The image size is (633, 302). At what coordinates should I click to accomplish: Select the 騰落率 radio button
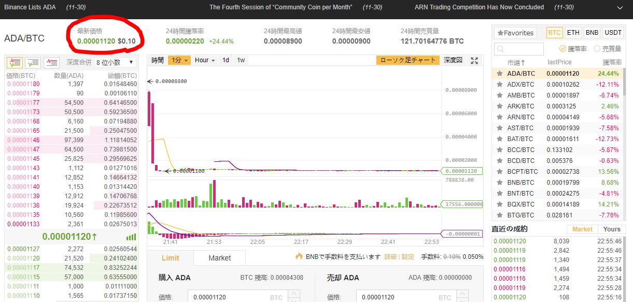click(x=563, y=49)
